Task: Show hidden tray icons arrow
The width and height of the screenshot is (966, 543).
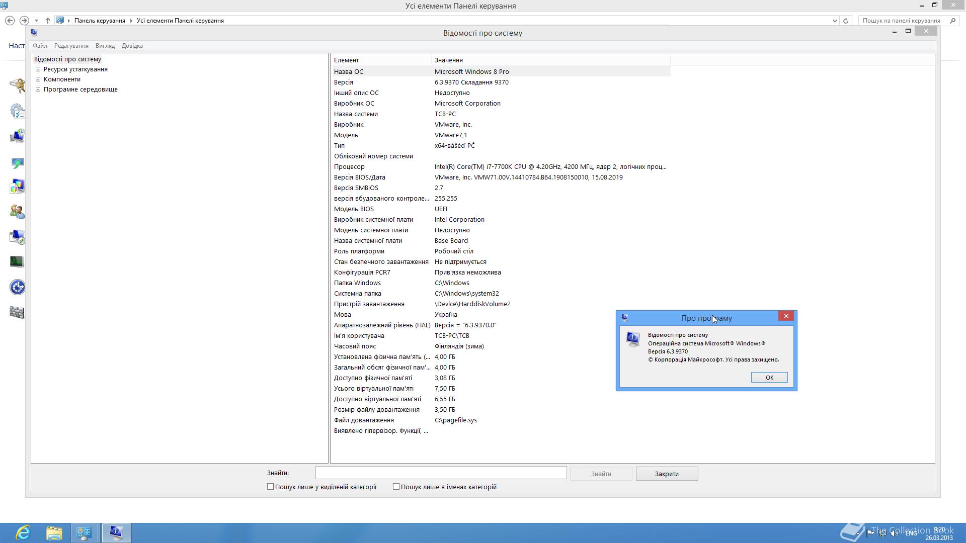Action: [x=858, y=533]
